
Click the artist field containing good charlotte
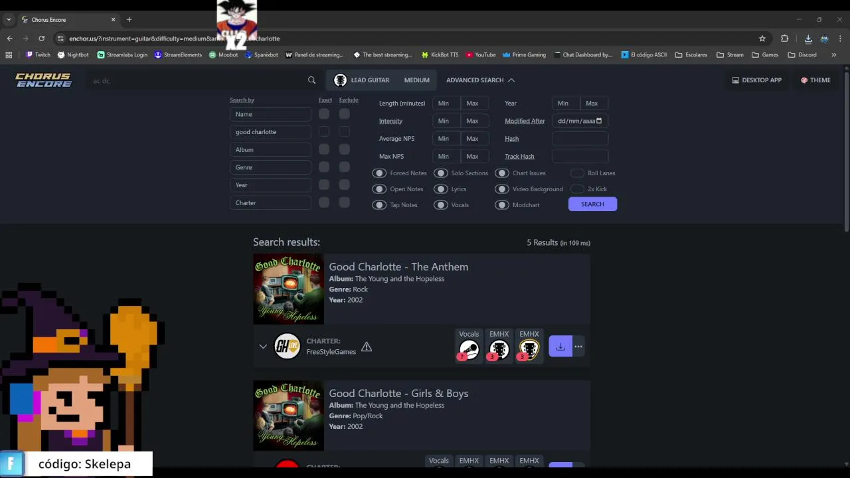point(270,132)
